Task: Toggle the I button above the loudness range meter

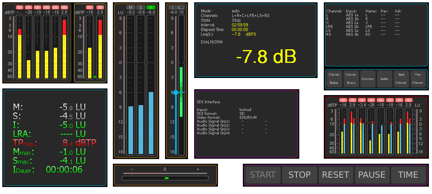Action: point(173,7)
